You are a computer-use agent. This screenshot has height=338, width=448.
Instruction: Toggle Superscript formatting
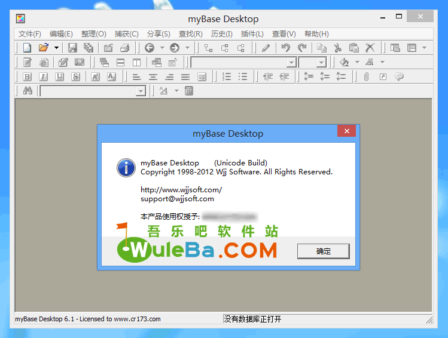pos(95,76)
